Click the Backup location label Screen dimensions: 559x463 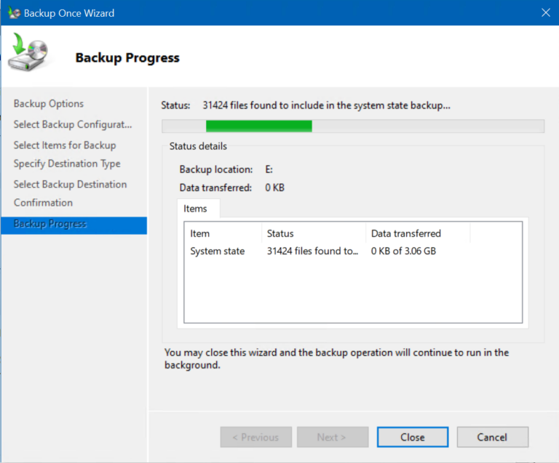(216, 169)
